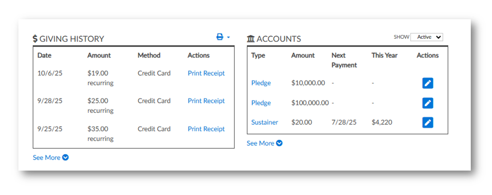Click the Method column header

click(149, 56)
